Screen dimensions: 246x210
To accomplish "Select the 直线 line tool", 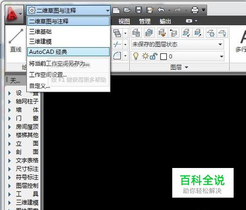I will 16,41.
